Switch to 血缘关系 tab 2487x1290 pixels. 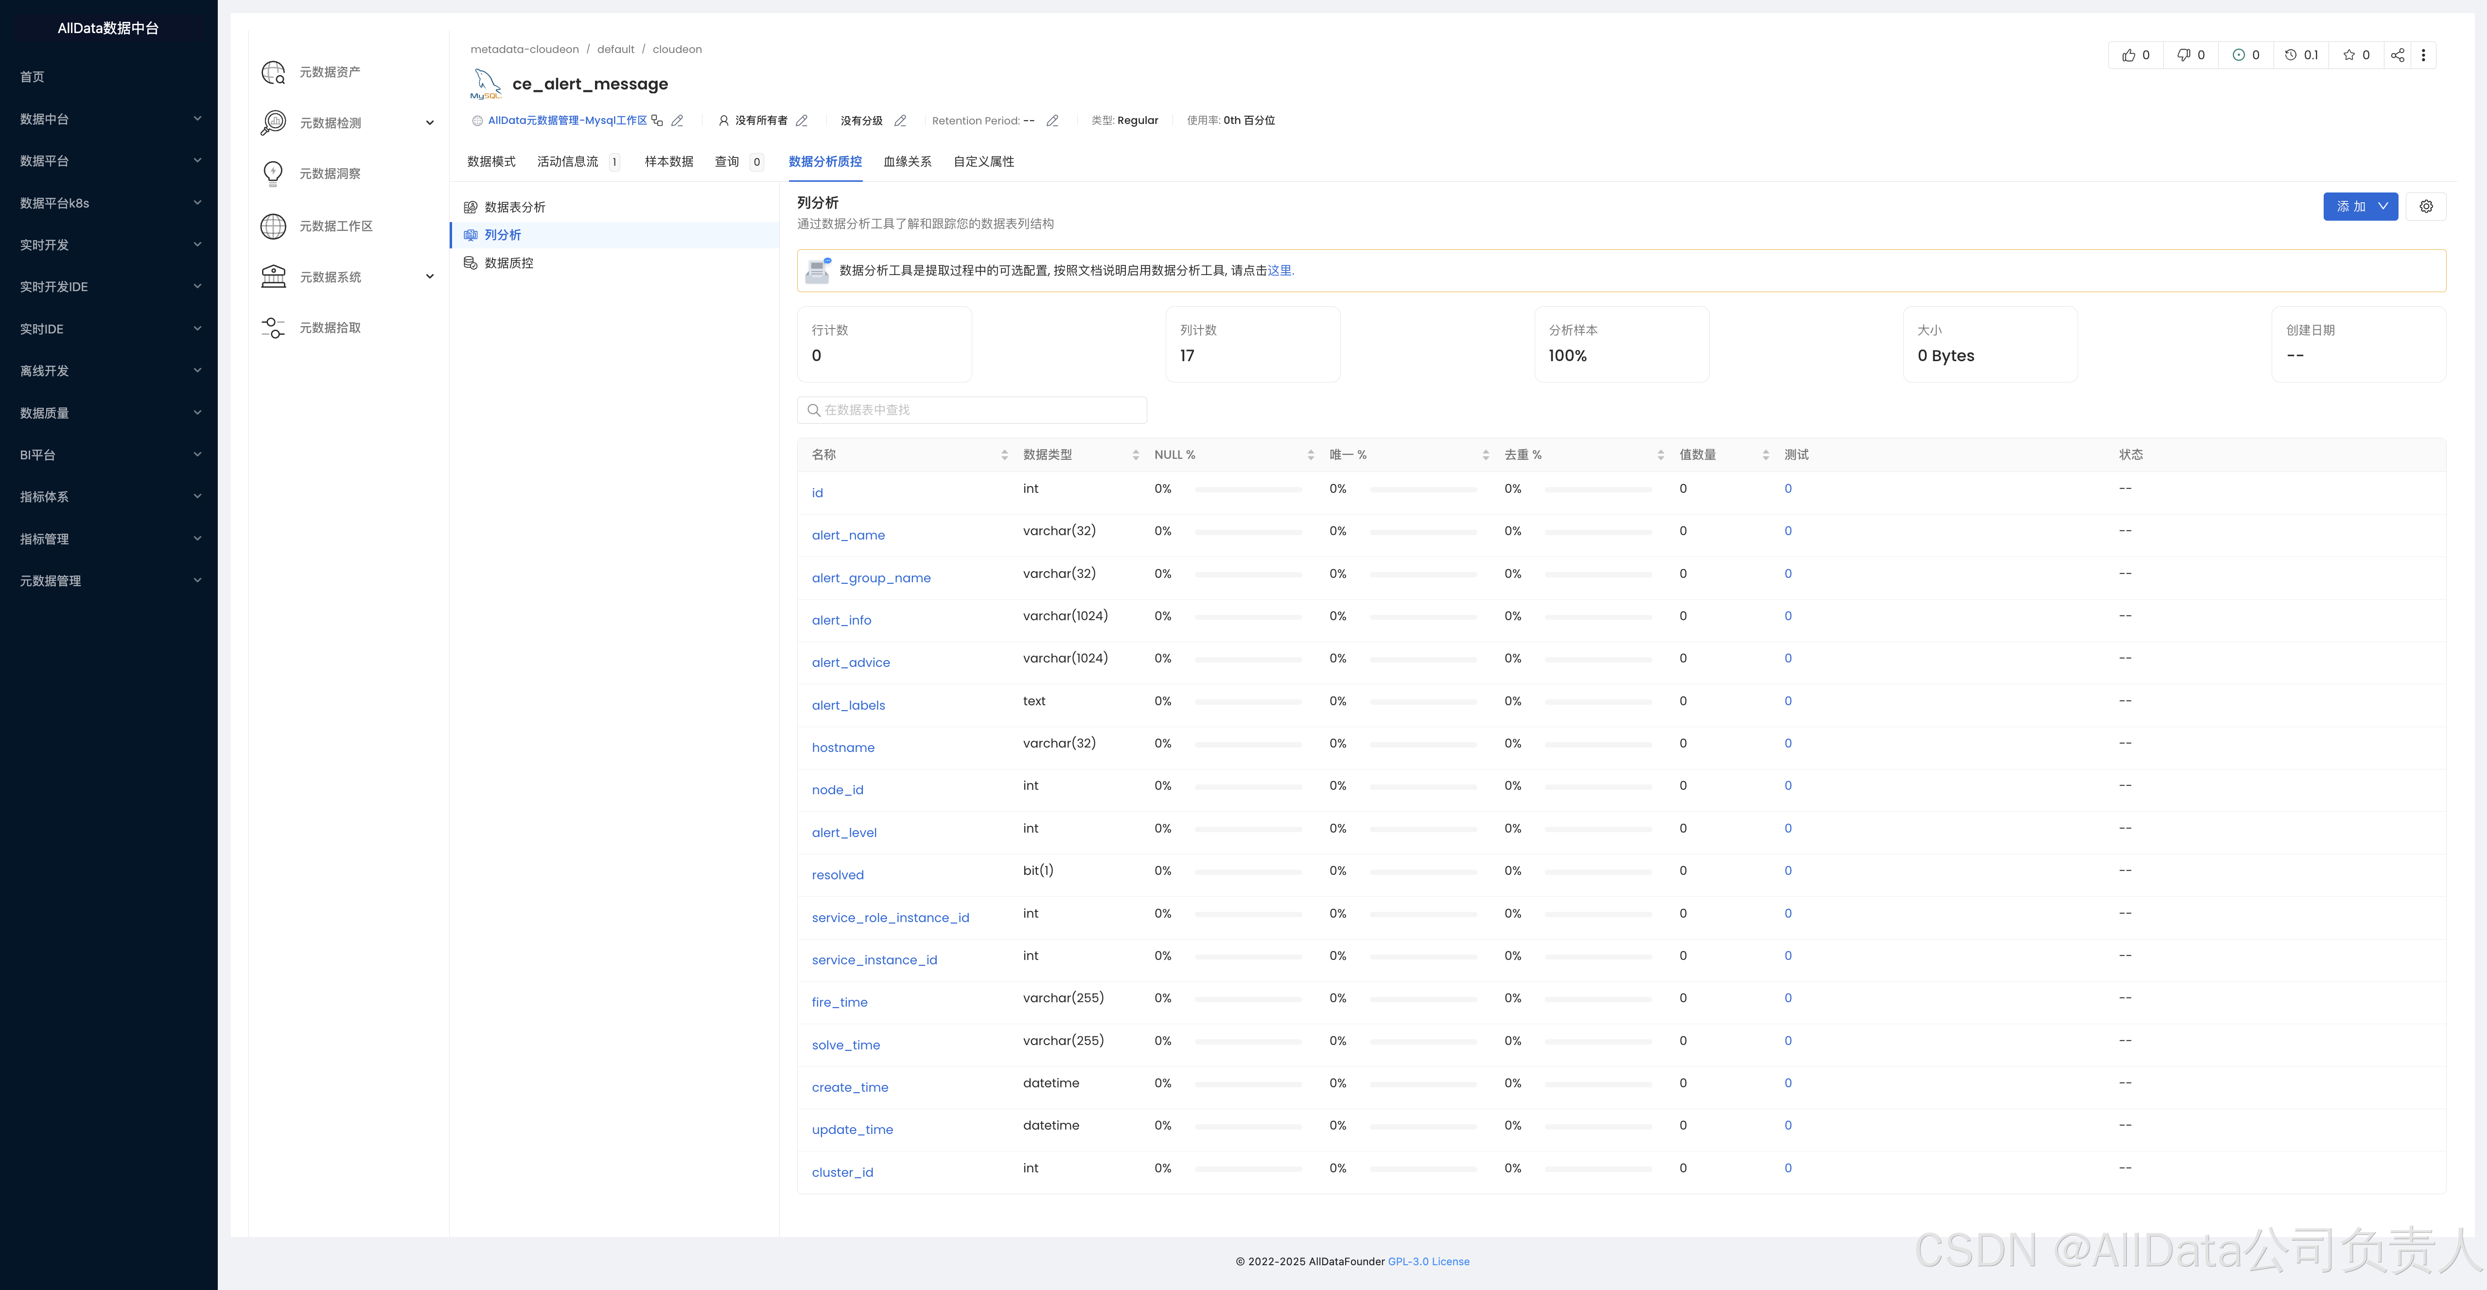coord(907,161)
